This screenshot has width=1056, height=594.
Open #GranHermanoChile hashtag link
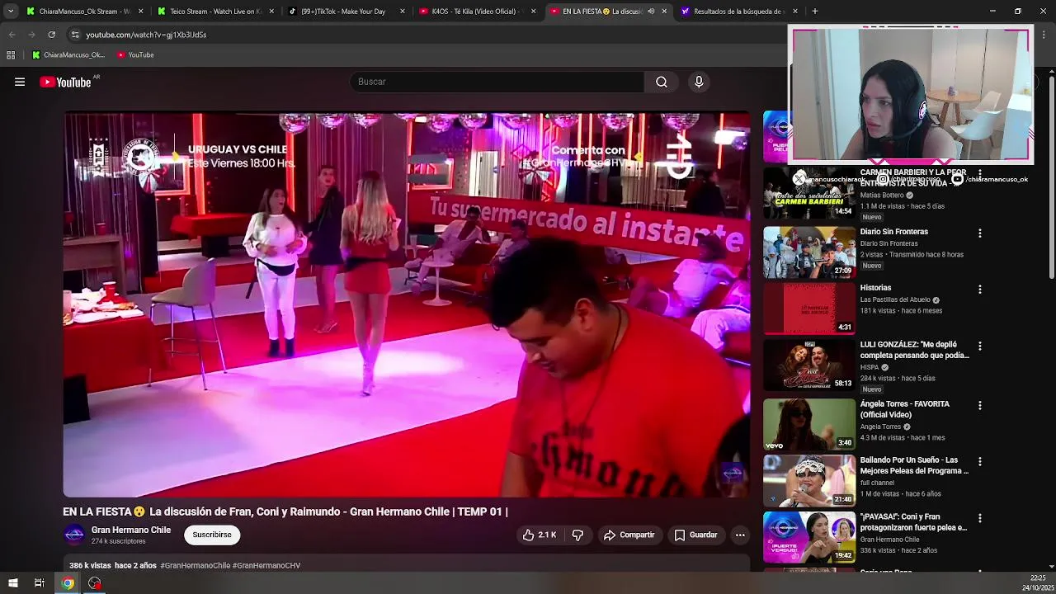196,566
